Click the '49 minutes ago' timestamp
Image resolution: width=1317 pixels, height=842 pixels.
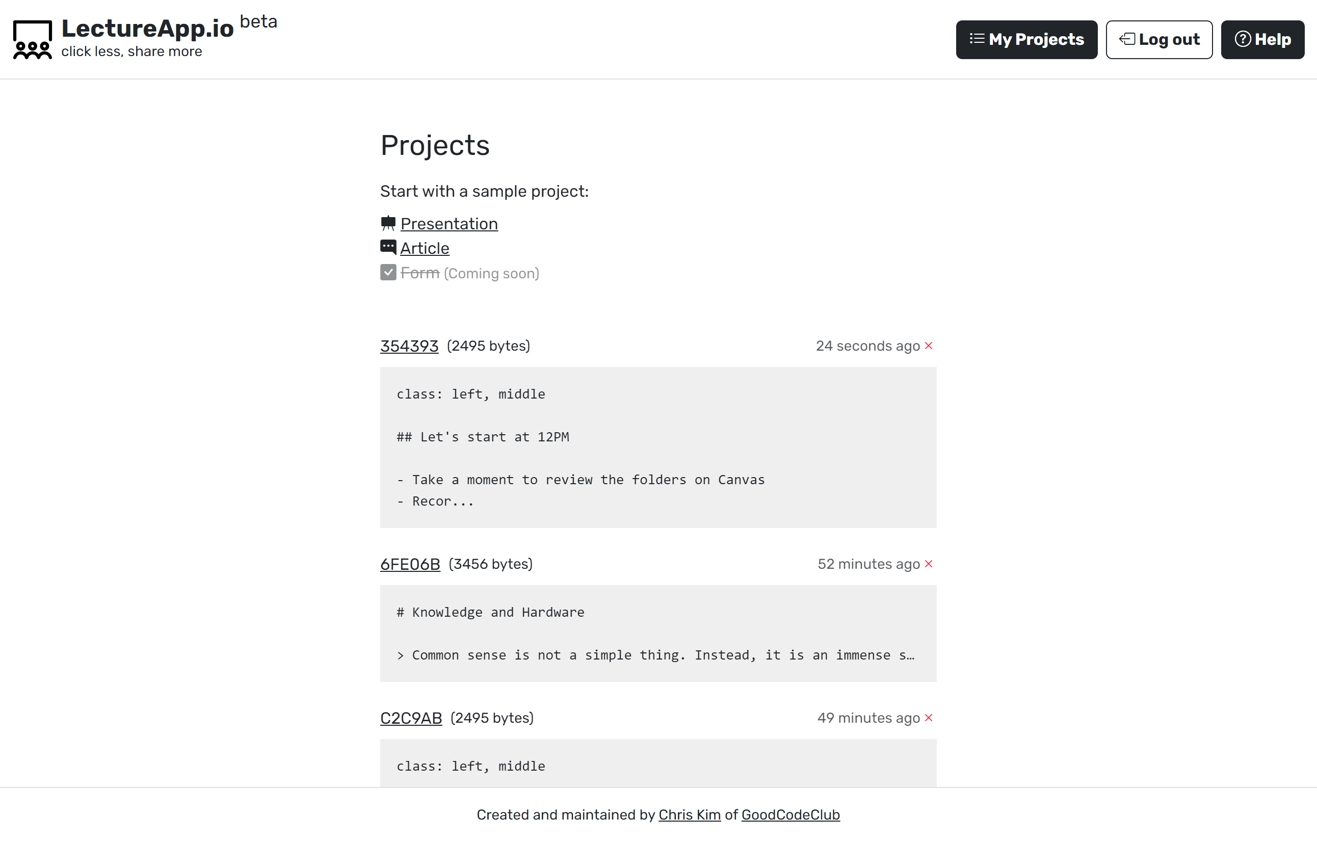click(x=868, y=718)
